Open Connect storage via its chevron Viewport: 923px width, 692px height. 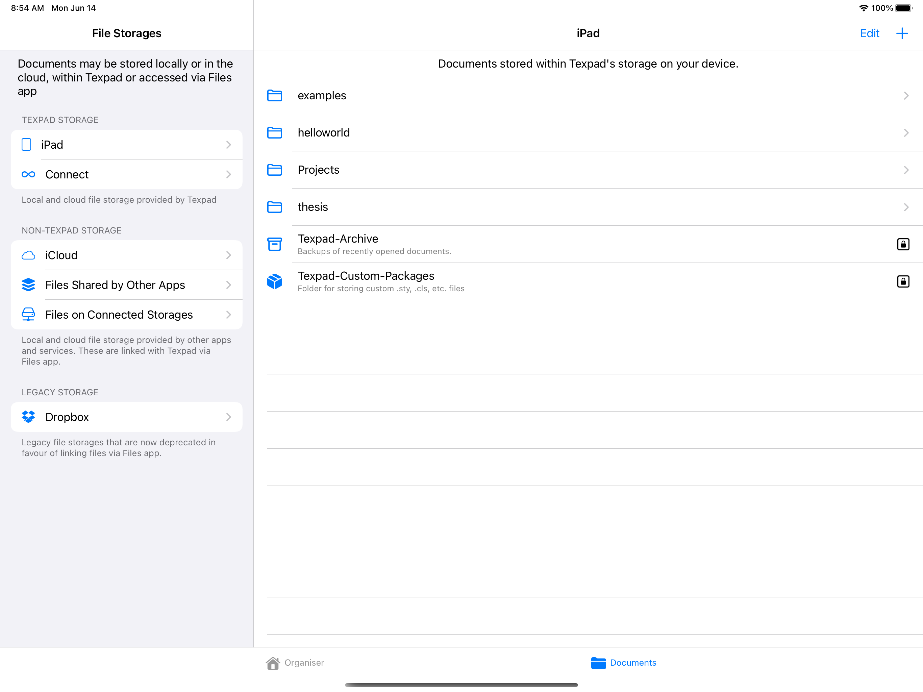(x=228, y=174)
